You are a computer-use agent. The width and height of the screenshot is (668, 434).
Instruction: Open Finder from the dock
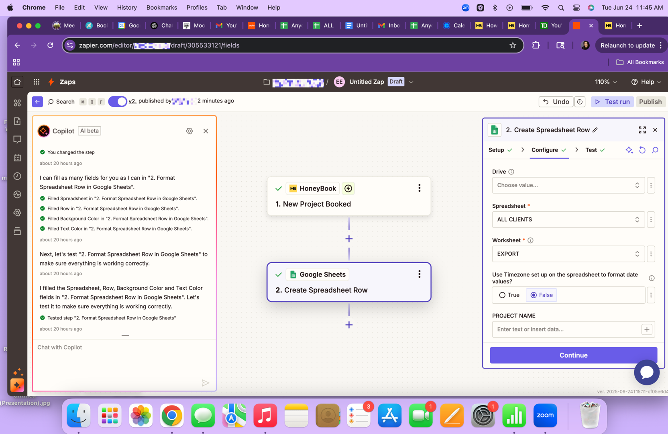78,416
